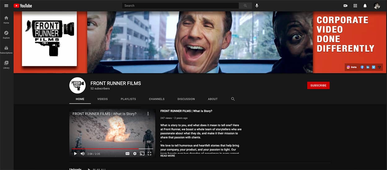387x170 pixels.
Task: Click the Front Runner Films banner logo
Action: pyautogui.click(x=50, y=38)
